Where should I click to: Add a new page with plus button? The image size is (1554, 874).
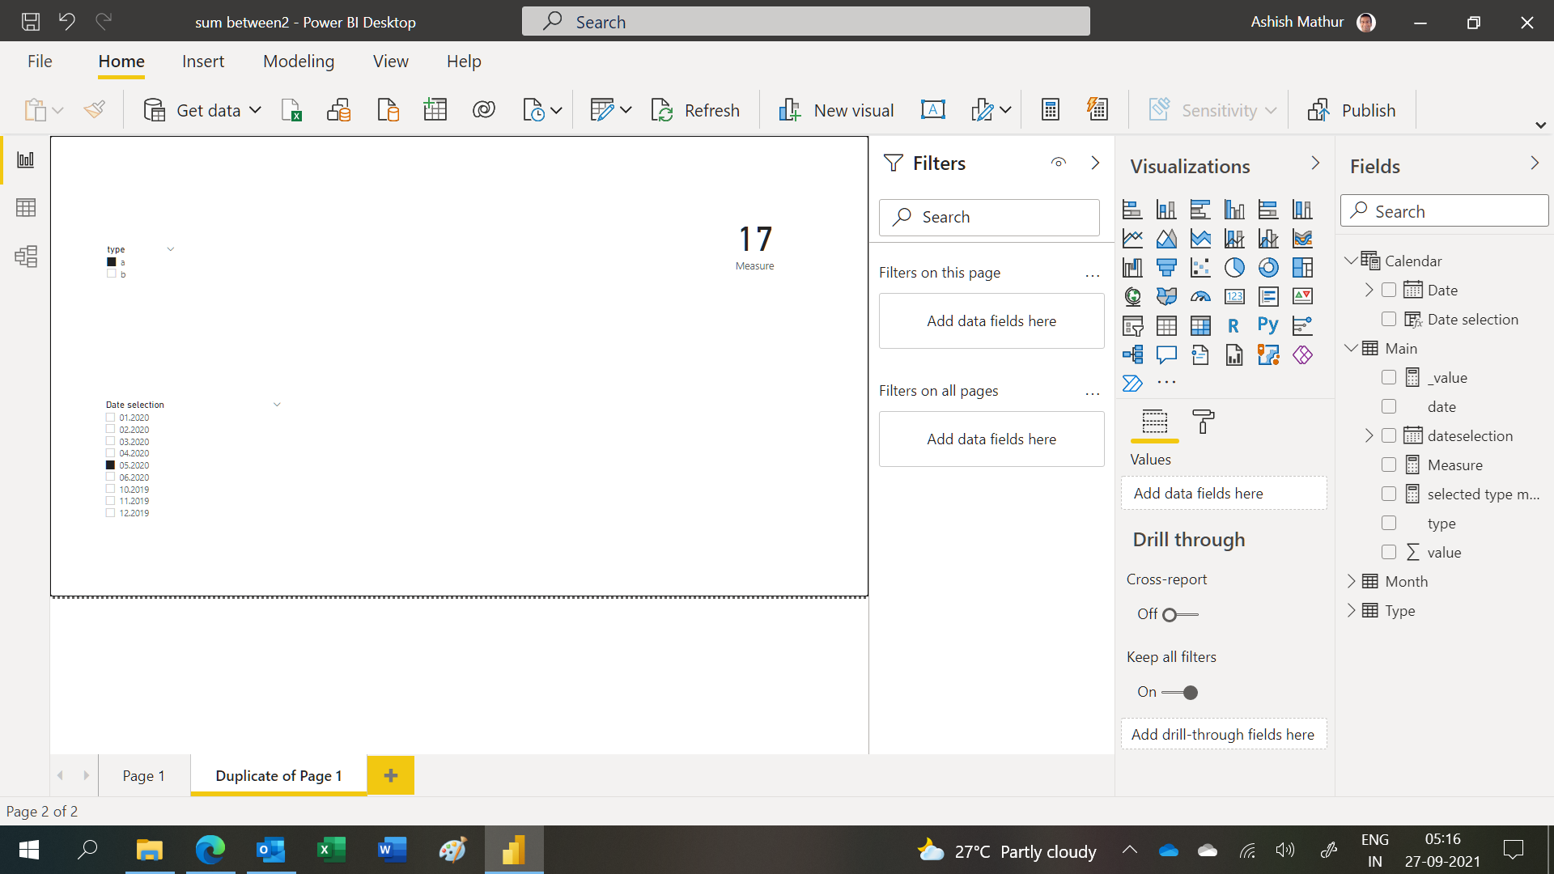pyautogui.click(x=391, y=775)
